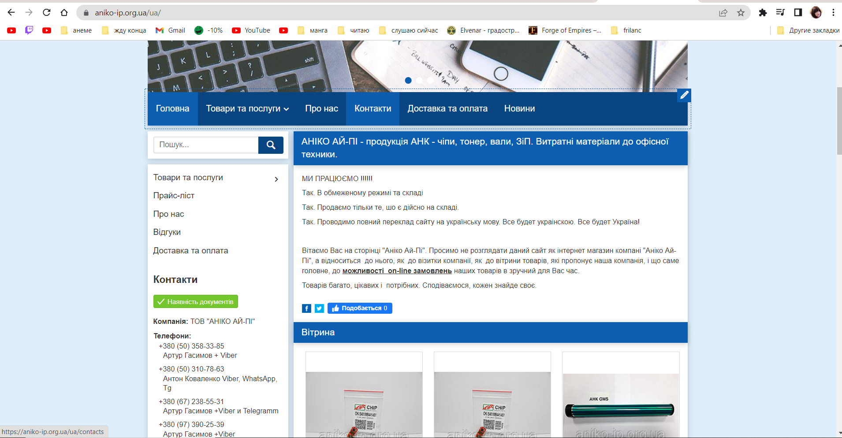Open the -10% bookmark
The width and height of the screenshot is (842, 438).
point(209,30)
